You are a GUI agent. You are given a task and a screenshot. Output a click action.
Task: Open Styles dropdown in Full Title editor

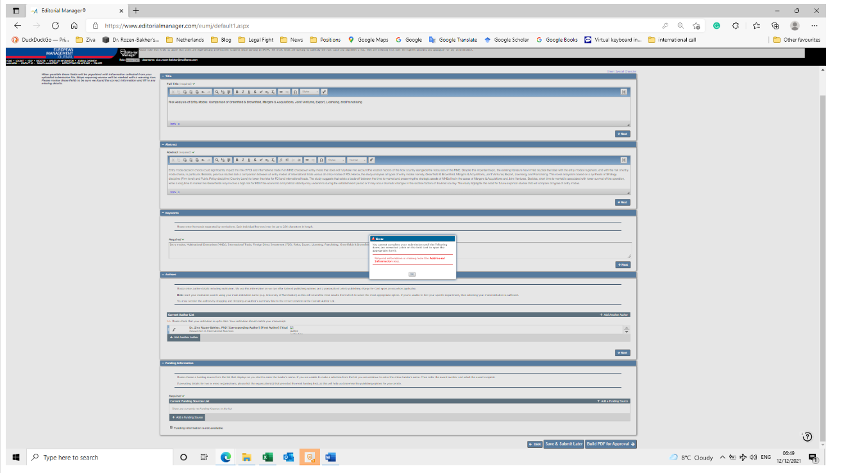[310, 92]
